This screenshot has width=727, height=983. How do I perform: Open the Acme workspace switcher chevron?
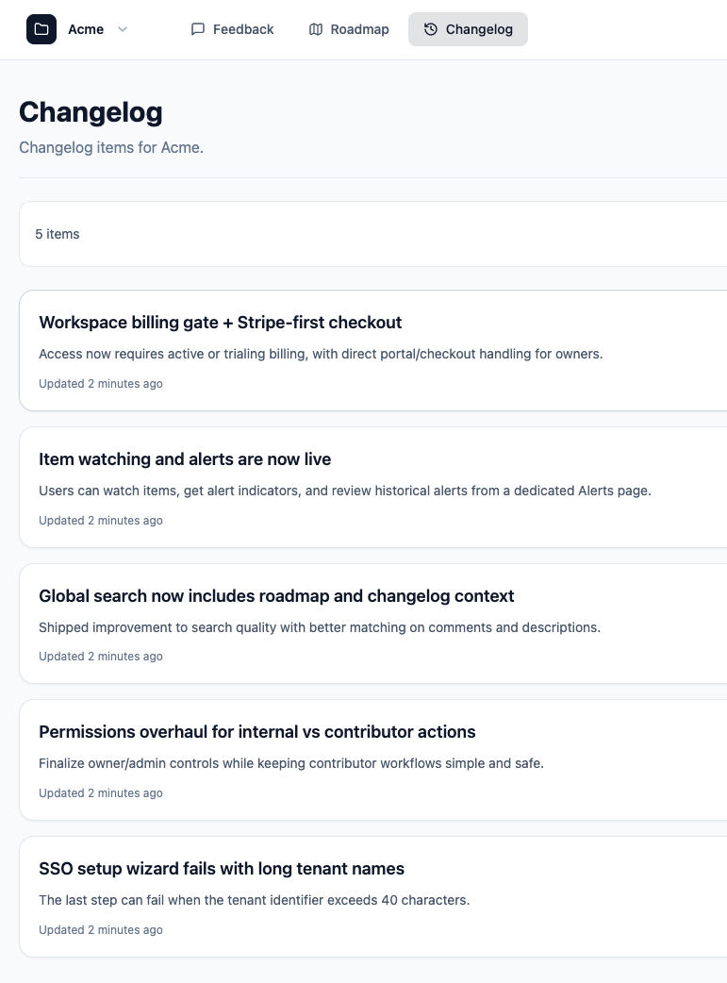[123, 29]
